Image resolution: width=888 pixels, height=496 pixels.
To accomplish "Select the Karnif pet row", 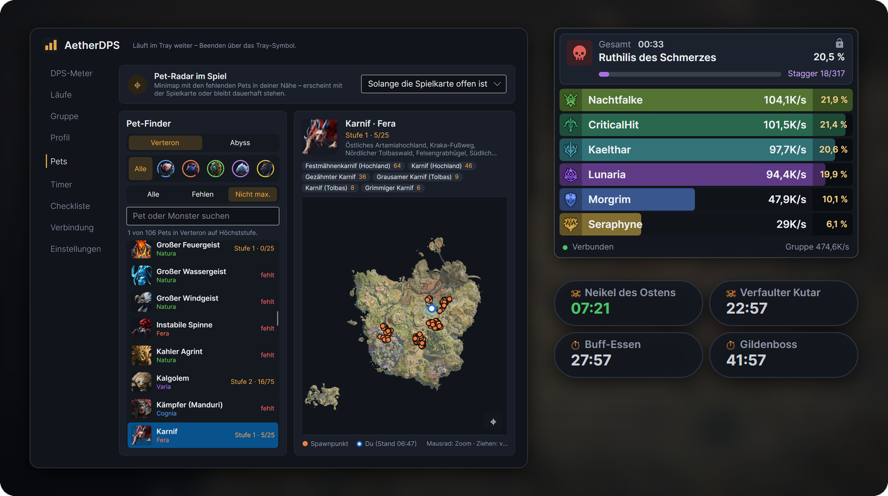I will 203,435.
